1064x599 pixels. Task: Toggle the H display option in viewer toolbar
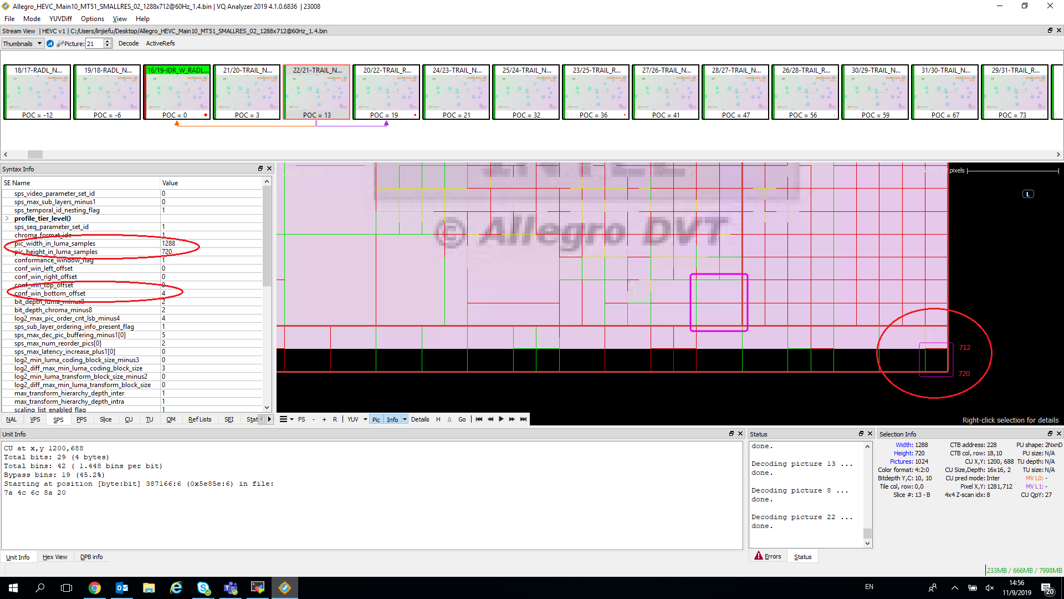[x=438, y=419]
